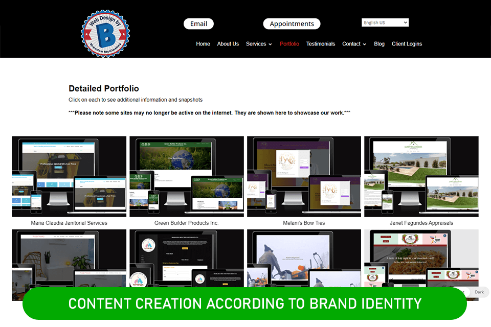Go to the Blog page
The width and height of the screenshot is (491, 327).
(x=379, y=44)
